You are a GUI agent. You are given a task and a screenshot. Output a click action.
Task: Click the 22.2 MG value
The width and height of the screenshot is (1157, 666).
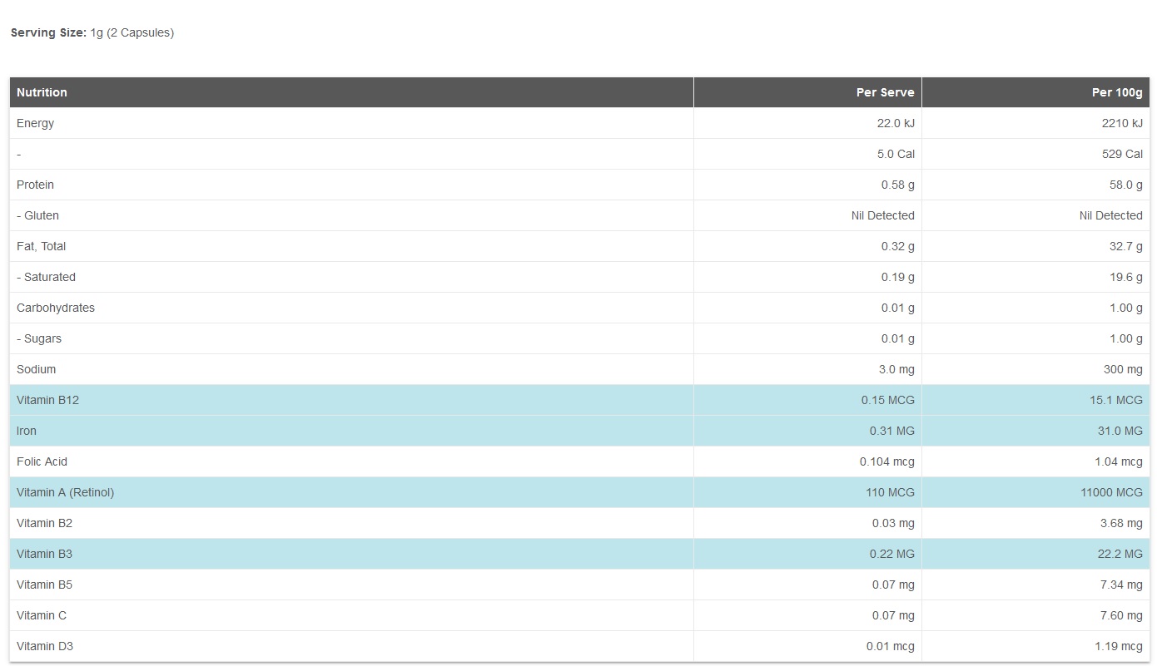(1120, 554)
